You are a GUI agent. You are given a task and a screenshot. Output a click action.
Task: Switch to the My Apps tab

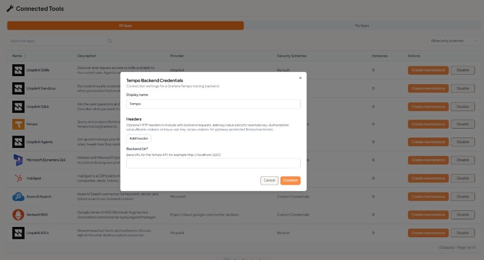(362, 26)
